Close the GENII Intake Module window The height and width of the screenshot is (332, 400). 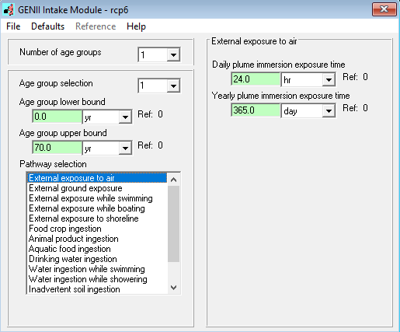384,9
